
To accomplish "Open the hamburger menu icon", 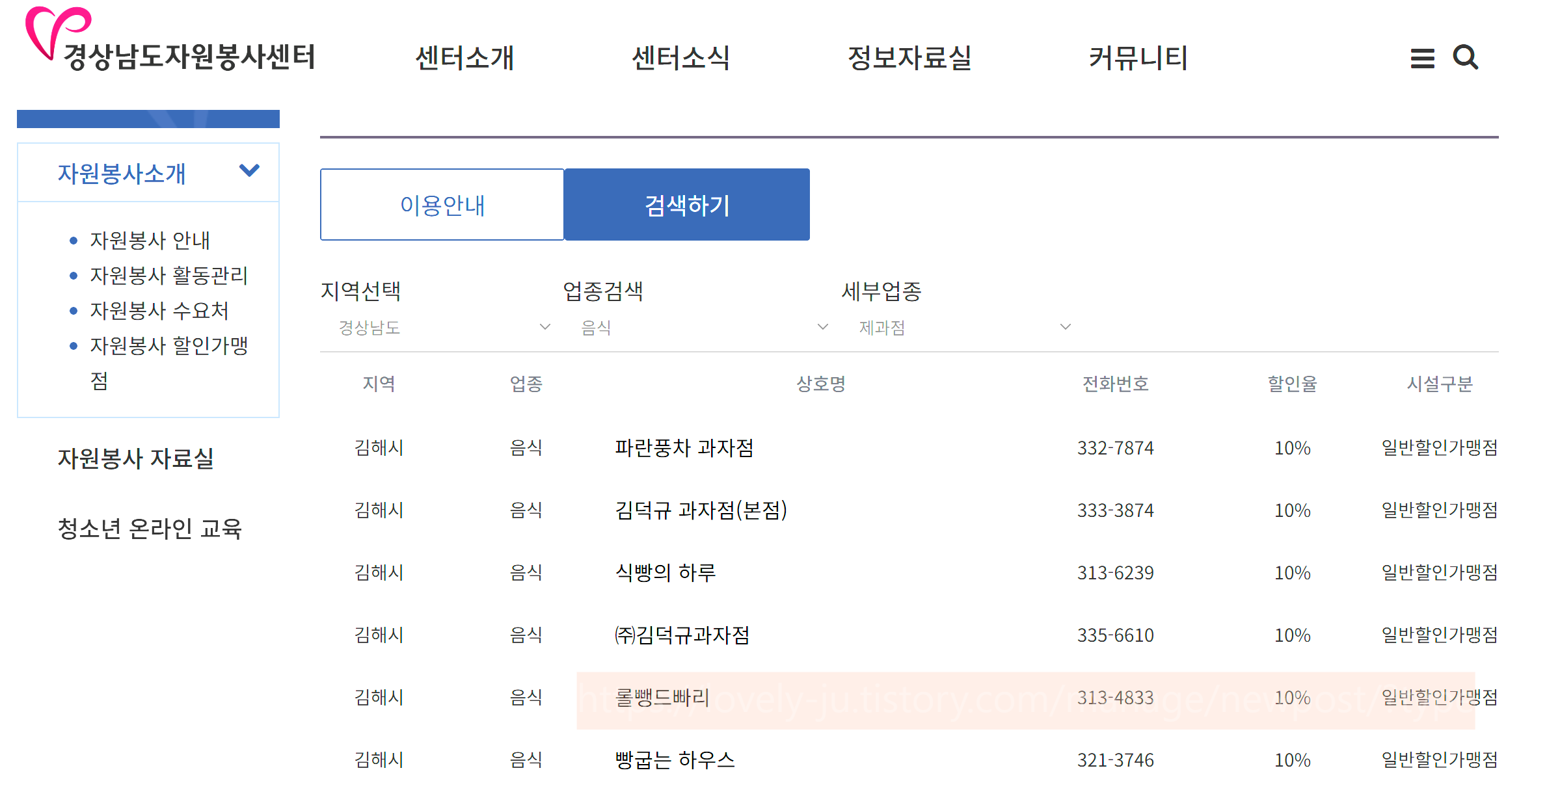I will pyautogui.click(x=1422, y=59).
